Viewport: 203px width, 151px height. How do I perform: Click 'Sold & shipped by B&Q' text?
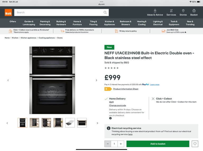(117, 63)
